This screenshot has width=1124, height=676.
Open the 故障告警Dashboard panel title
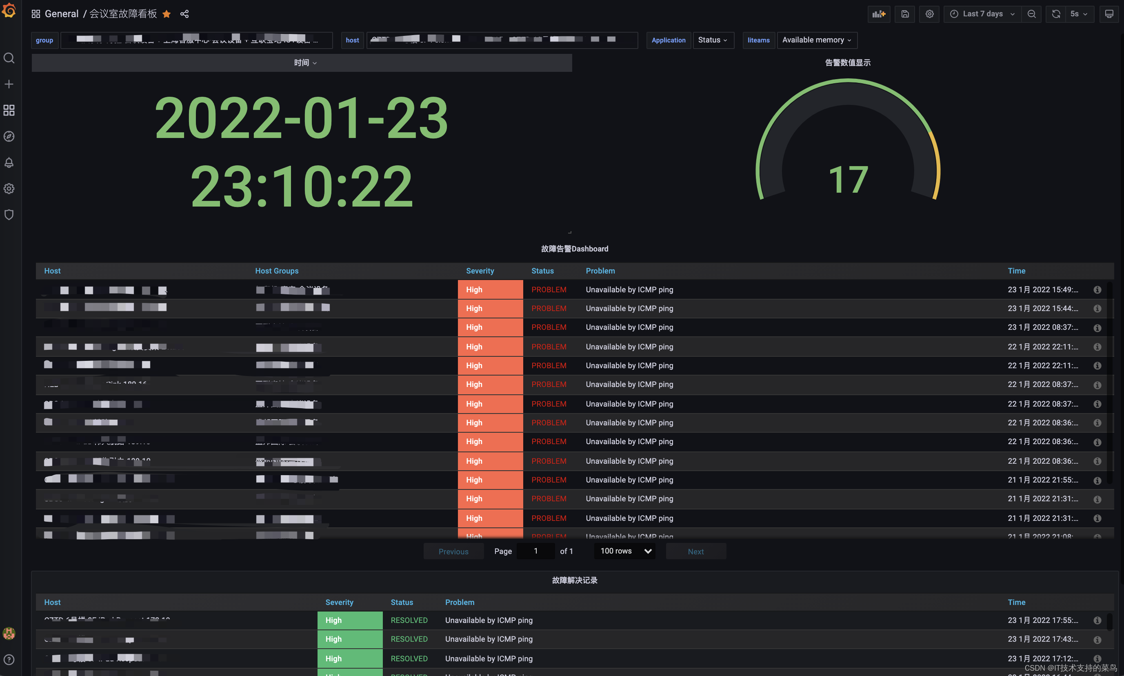click(574, 249)
